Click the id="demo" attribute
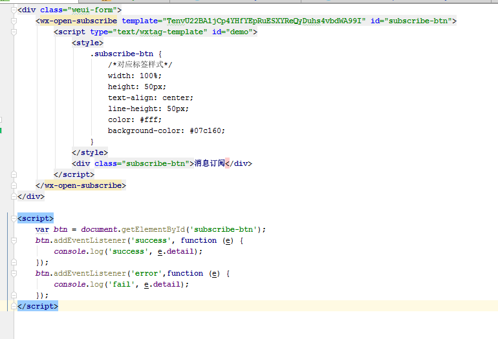This screenshot has height=339, width=498. pos(232,32)
